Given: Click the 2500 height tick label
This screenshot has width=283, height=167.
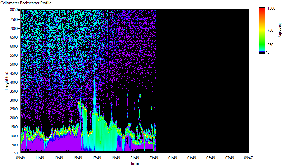Looking at the screenshot, I should click(14, 109).
